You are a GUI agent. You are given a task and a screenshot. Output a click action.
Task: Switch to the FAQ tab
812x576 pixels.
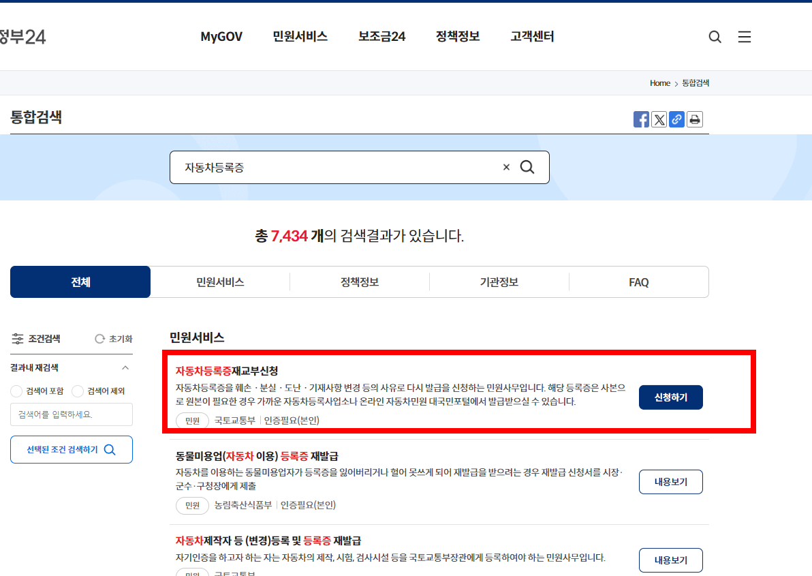click(x=638, y=282)
